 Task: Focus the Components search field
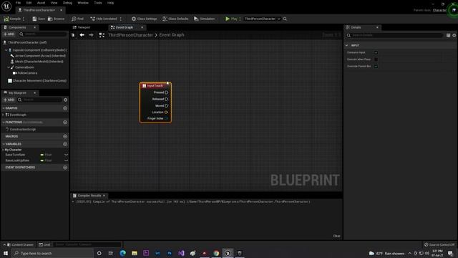[43, 34]
